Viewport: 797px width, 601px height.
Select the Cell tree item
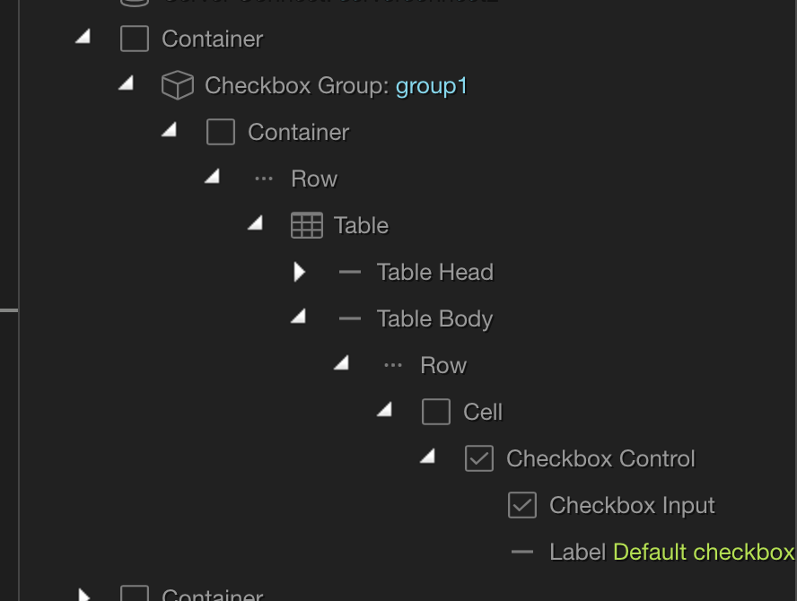(483, 412)
